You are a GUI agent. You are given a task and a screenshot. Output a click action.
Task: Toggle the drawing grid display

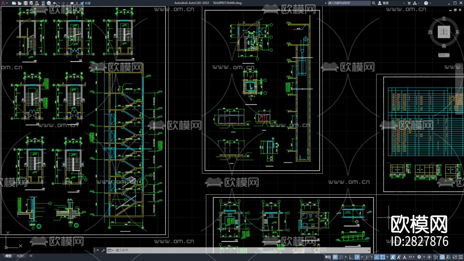(335, 257)
